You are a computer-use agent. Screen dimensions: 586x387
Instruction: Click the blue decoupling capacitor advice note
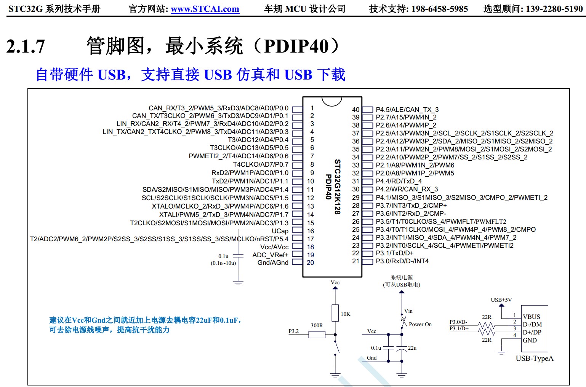(145, 325)
